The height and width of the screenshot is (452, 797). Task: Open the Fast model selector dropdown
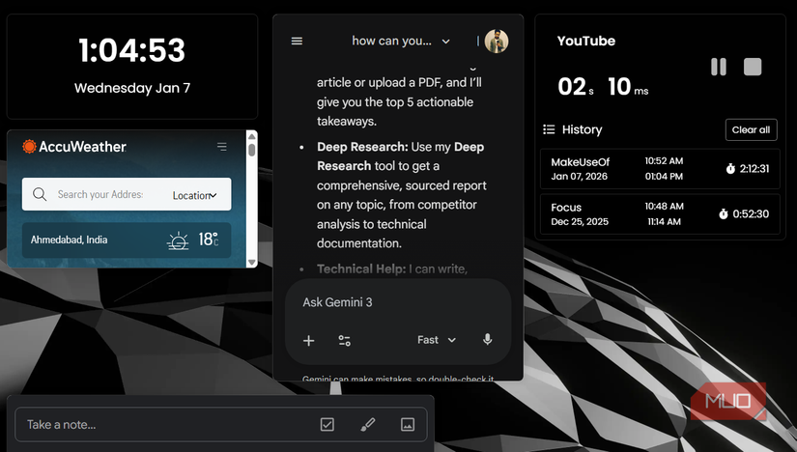(437, 340)
